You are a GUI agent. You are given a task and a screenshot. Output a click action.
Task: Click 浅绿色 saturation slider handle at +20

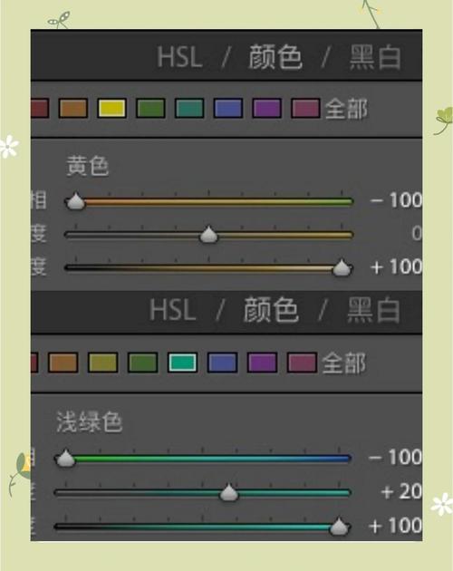tap(228, 492)
